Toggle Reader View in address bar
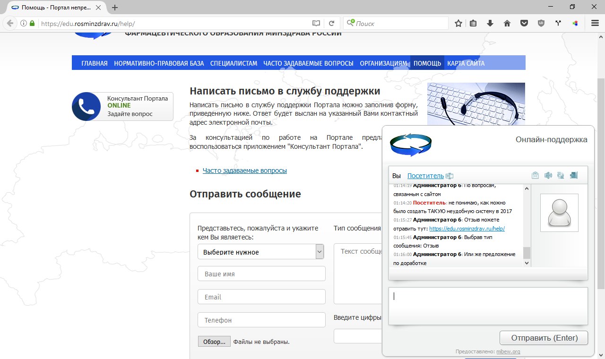 pos(316,23)
